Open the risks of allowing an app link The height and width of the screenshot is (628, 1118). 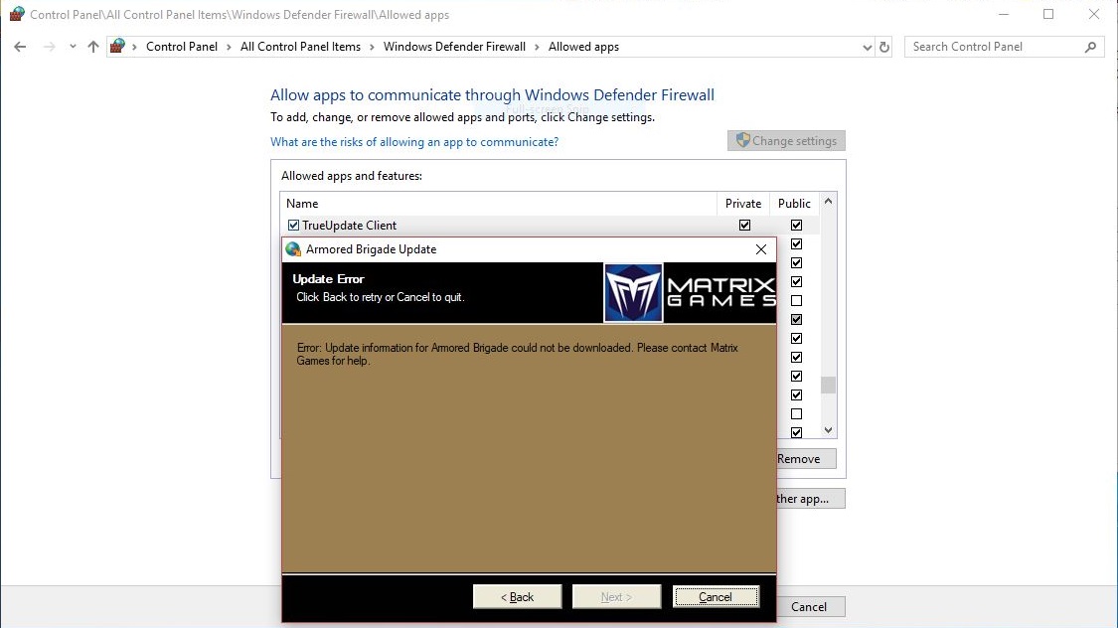pos(414,142)
